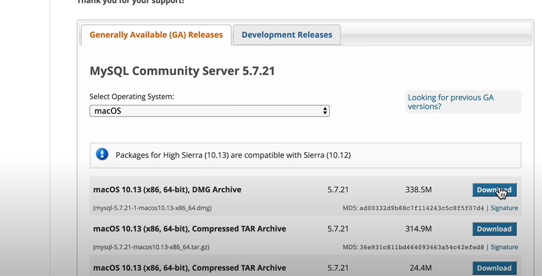Viewport: 542px width, 276px height.
Task: Download the macOS 10.13 DMG Archive
Action: click(x=494, y=190)
